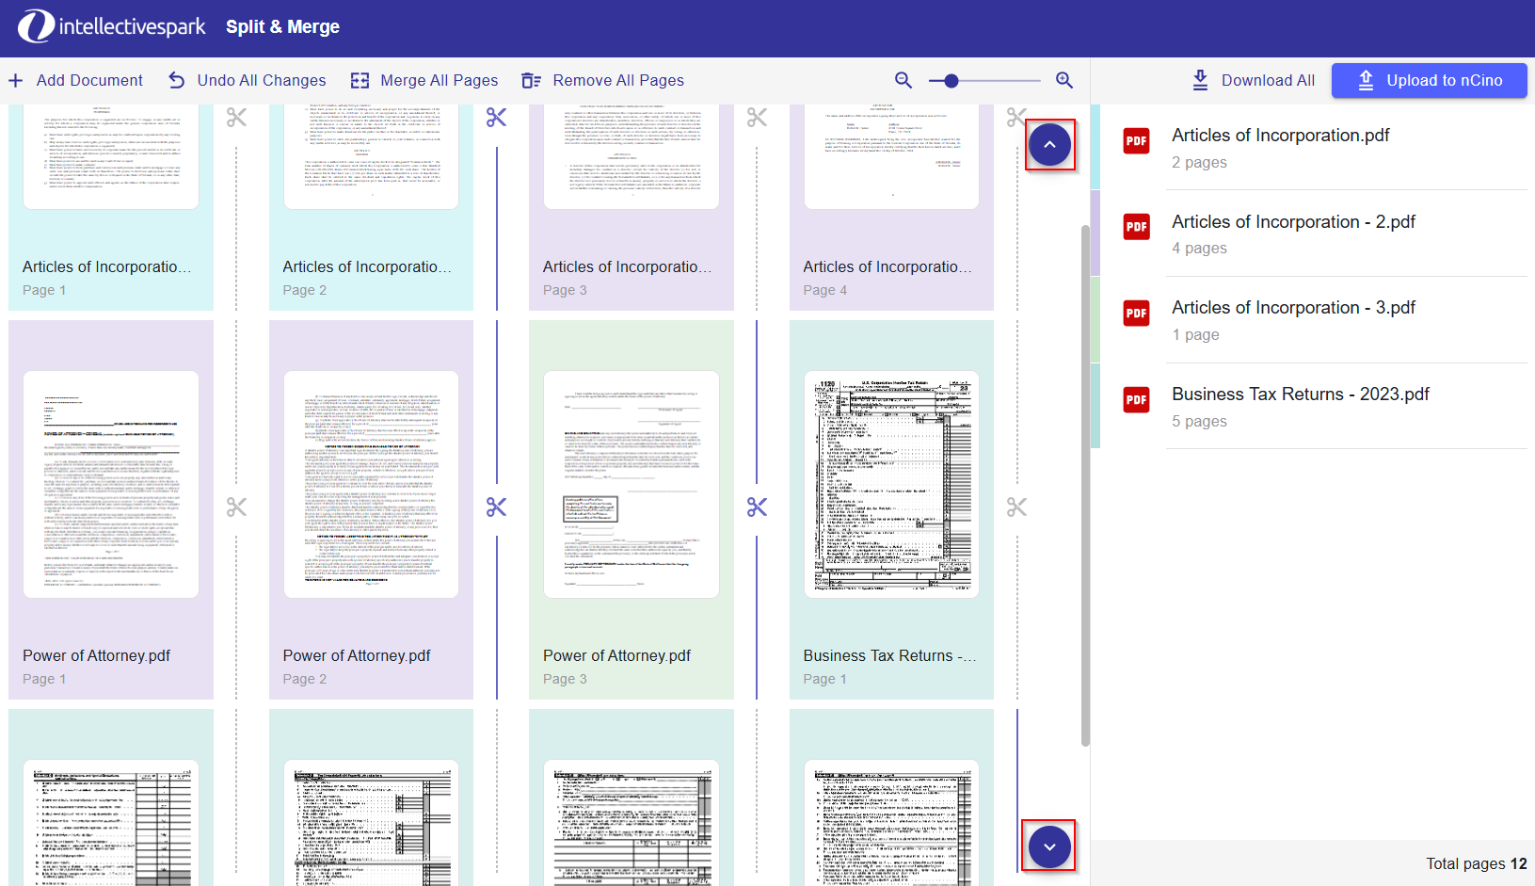Choose Merge All Pages
Screen dimensions: 1535x886
point(424,81)
